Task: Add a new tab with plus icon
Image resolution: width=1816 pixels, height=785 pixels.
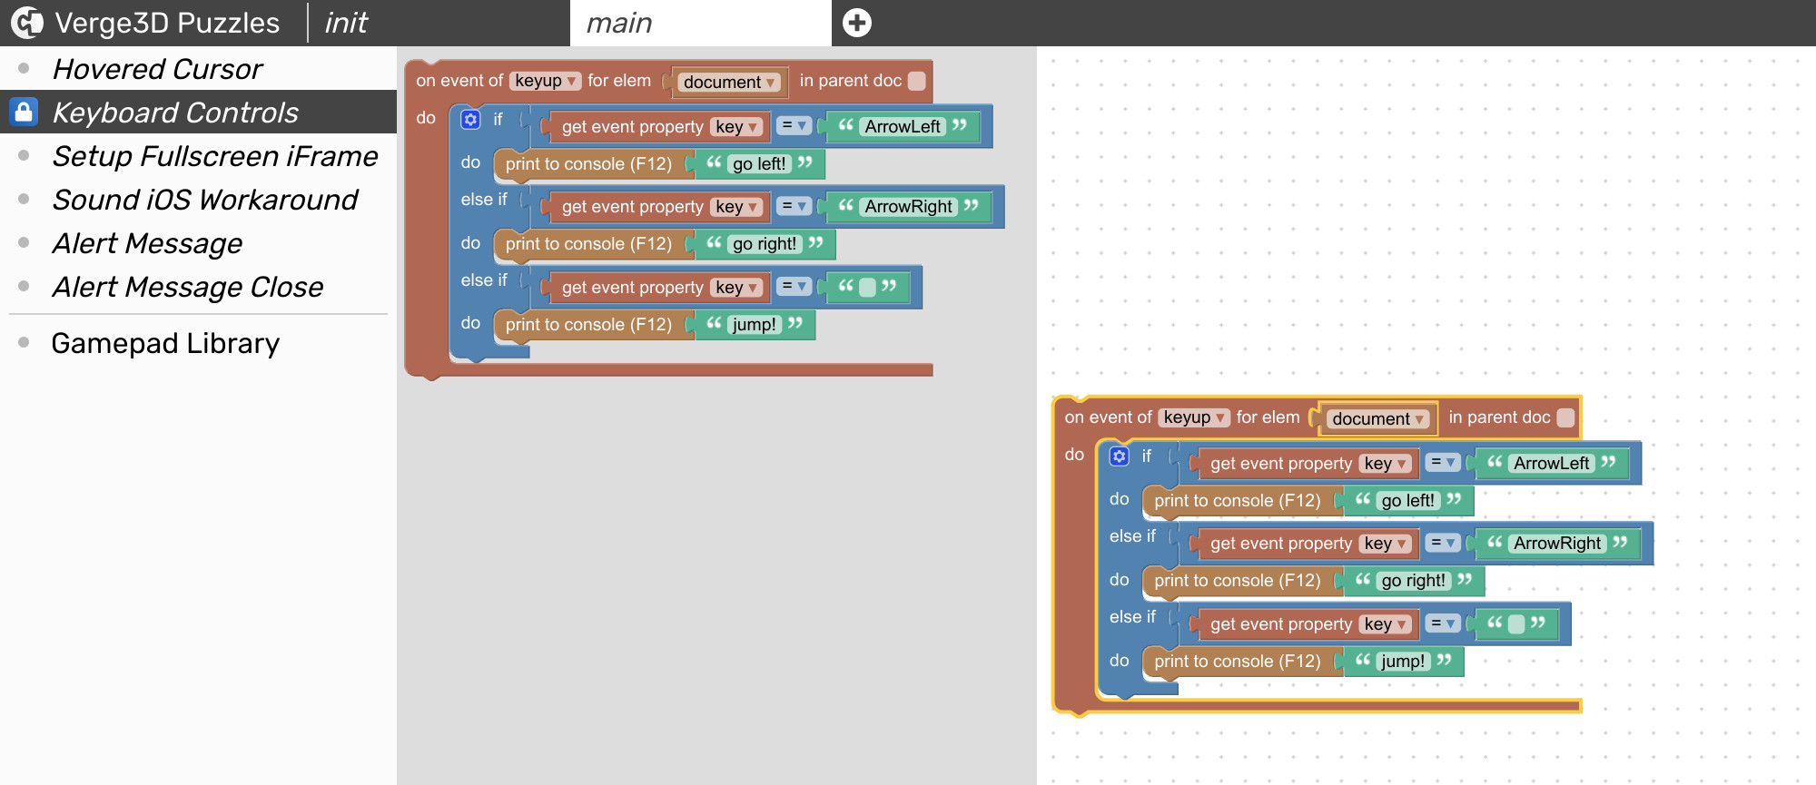Action: coord(856,23)
